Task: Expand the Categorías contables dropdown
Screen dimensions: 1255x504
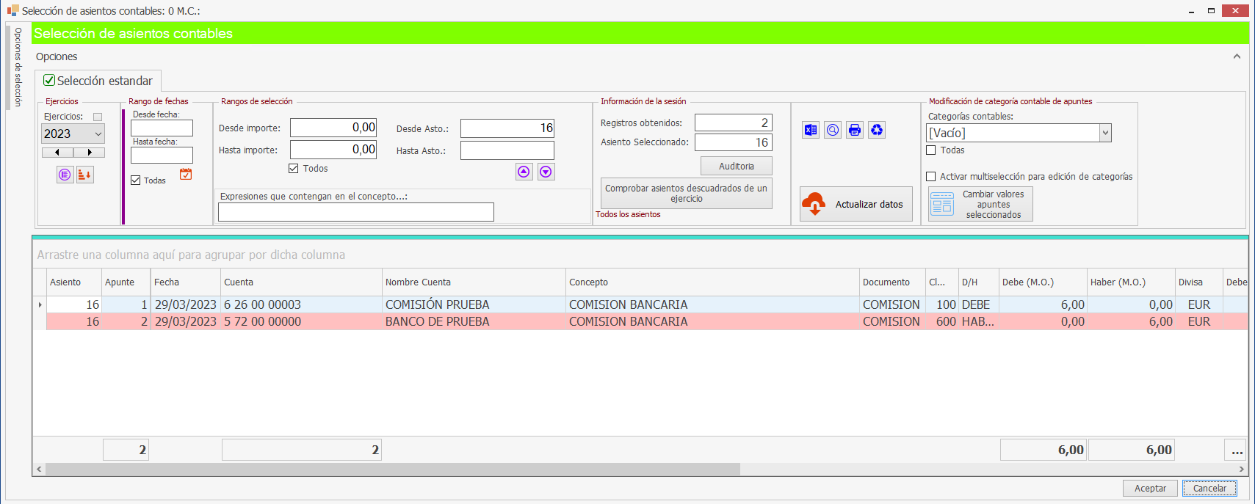Action: click(1104, 133)
